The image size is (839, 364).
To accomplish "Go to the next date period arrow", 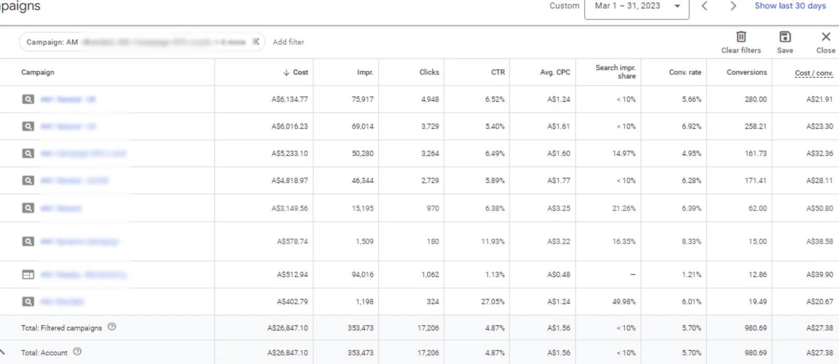I will click(x=733, y=6).
